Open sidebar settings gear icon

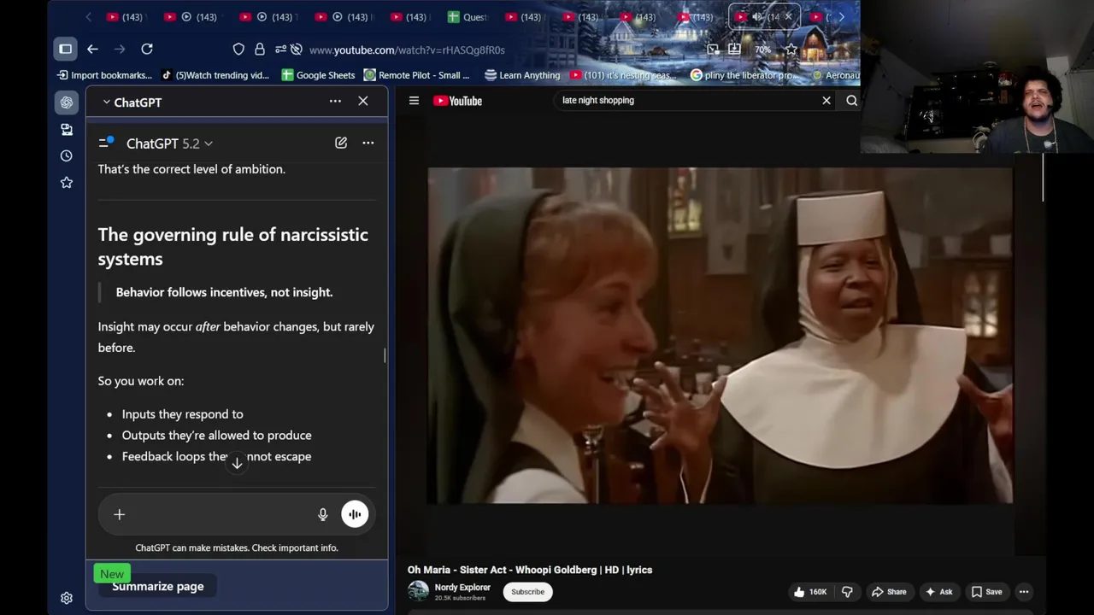pyautogui.click(x=67, y=598)
